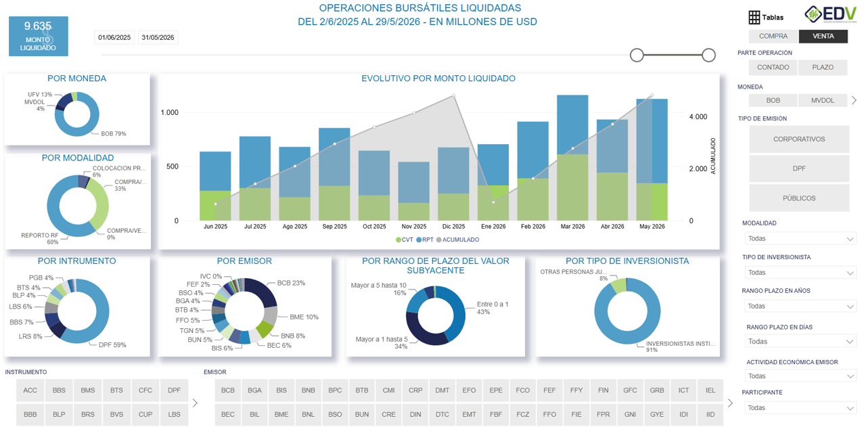Click the Mar 2026 chart bar
The width and height of the screenshot is (866, 429).
(572, 158)
